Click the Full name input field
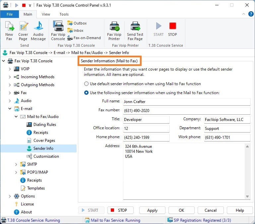Screen dimensions: 255x224 click(187, 102)
